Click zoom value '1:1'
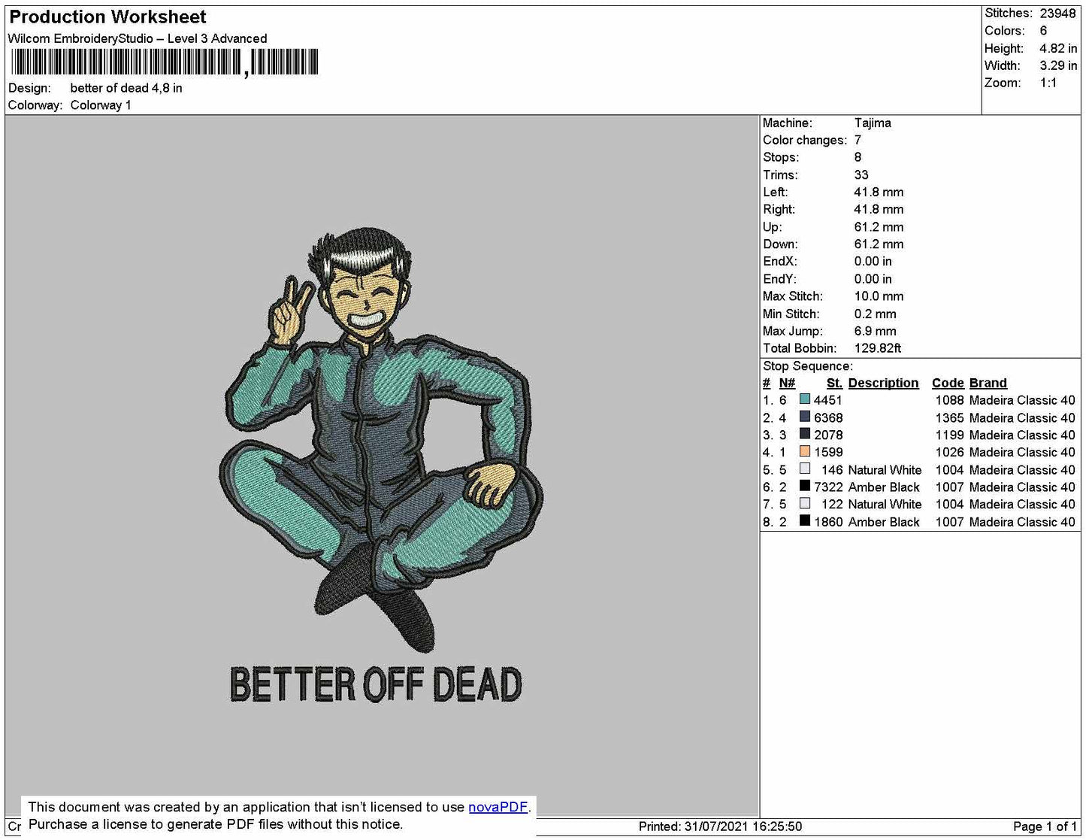This screenshot has width=1086, height=840. (x=1048, y=83)
